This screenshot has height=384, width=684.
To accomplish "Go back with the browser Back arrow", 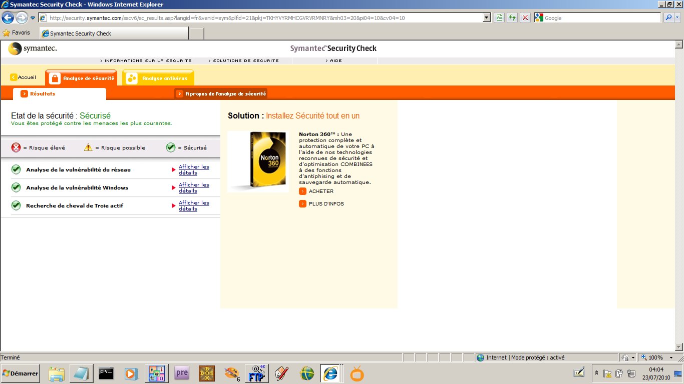I will 8,17.
